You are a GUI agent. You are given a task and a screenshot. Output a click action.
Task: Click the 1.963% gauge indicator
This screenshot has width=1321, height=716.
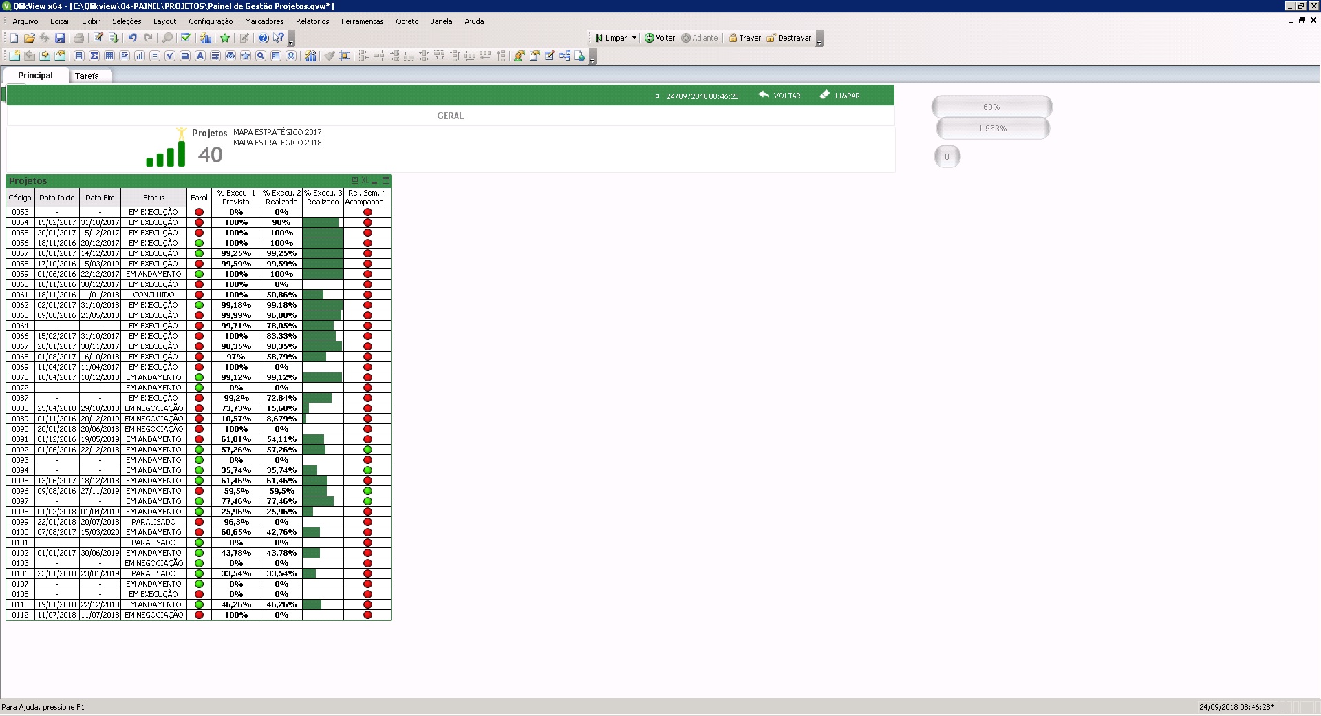point(992,128)
